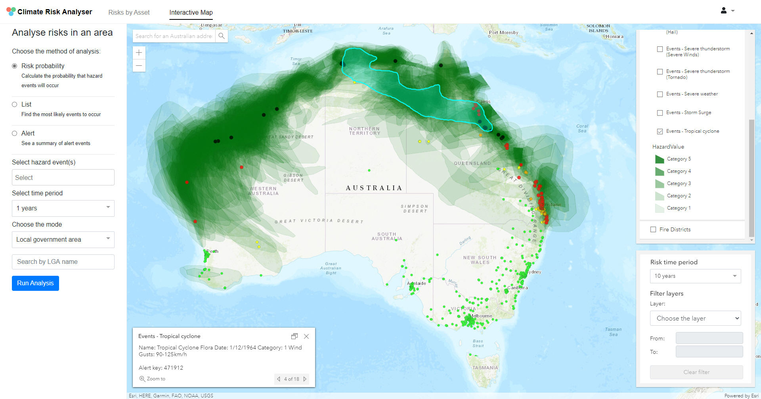Viewport: 761px width, 399px height.
Task: Click the Brisbane label on map
Action: point(552,204)
